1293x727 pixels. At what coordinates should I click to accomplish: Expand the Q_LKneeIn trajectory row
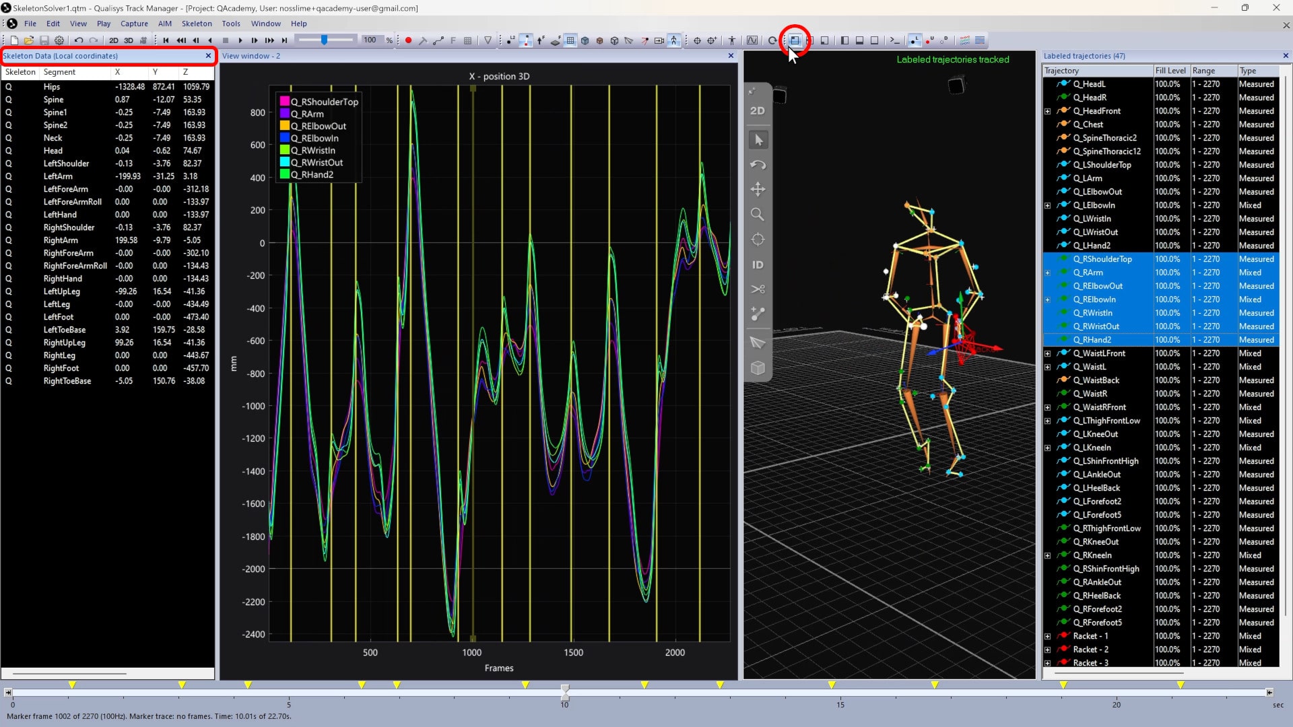pyautogui.click(x=1048, y=448)
